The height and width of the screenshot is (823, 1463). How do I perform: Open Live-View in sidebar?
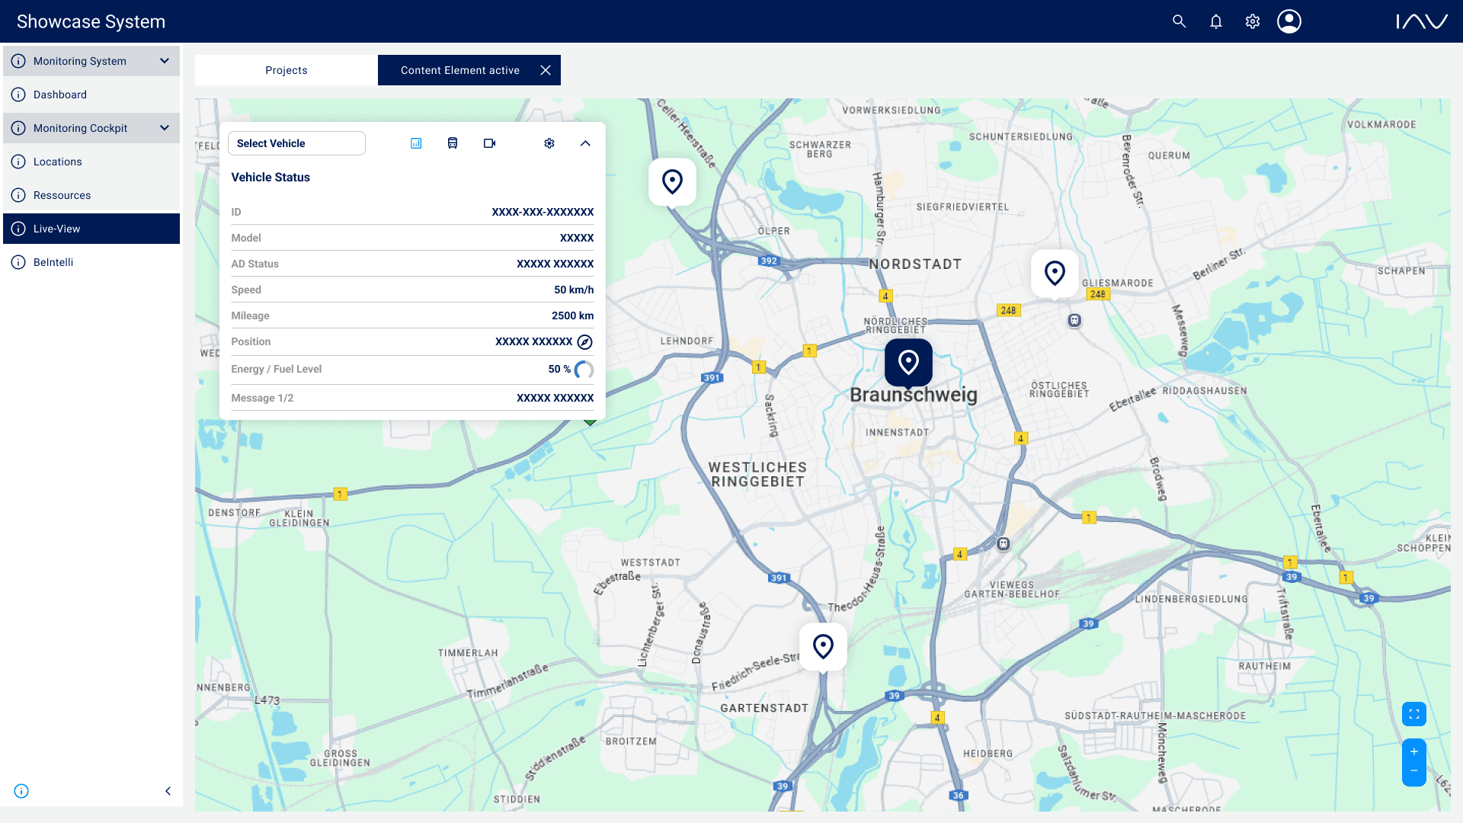[91, 229]
